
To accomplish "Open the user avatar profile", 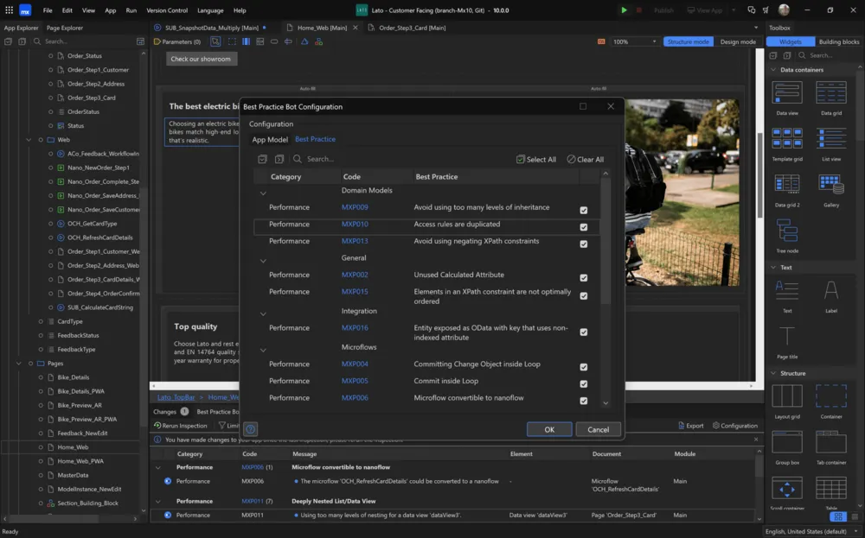I will (x=784, y=9).
